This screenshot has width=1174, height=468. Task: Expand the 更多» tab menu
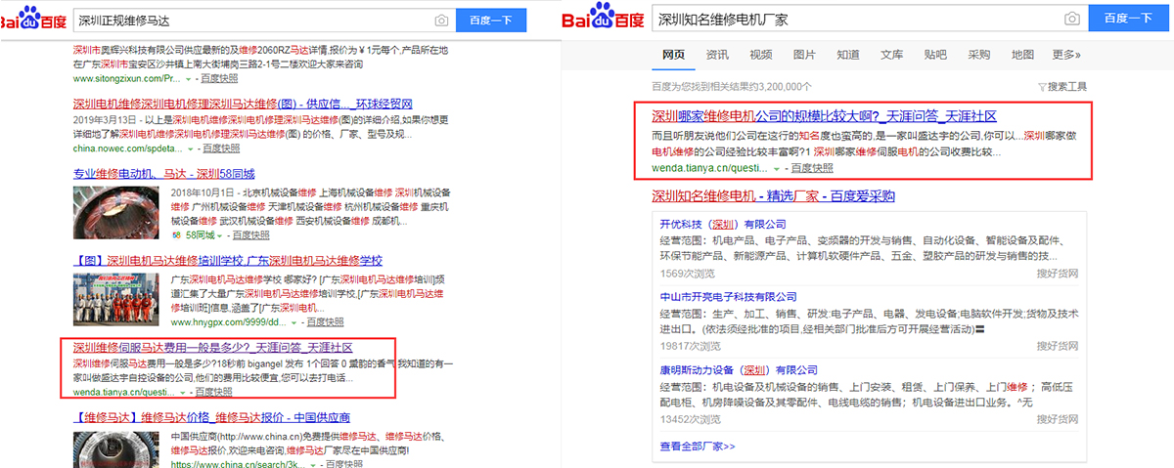point(1066,55)
